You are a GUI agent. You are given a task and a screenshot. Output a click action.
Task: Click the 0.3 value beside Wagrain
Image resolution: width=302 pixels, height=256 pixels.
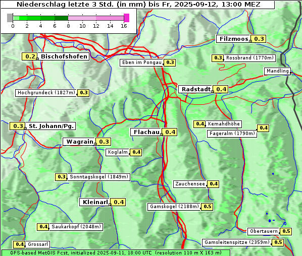104,142
